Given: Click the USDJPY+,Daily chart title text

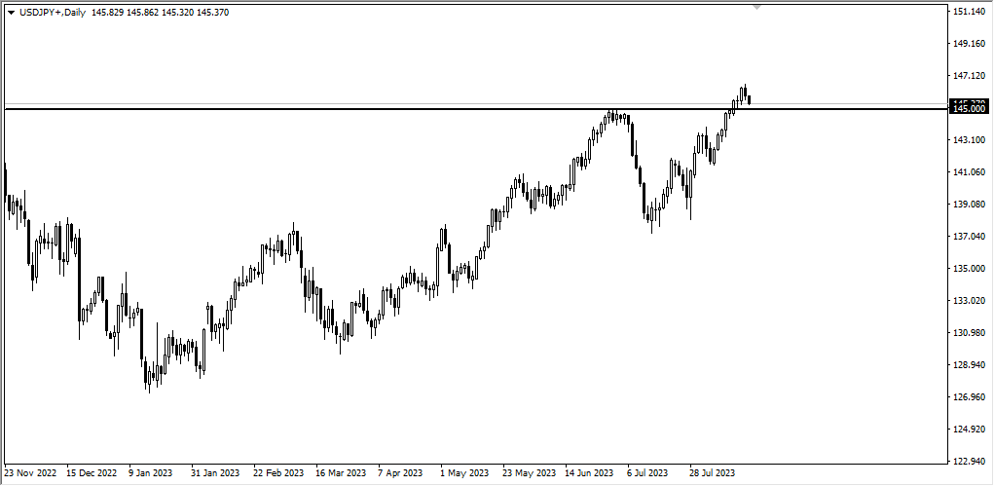Looking at the screenshot, I should [53, 13].
